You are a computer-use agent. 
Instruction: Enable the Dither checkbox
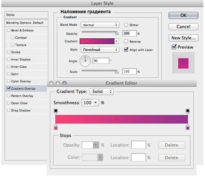pyautogui.click(x=126, y=25)
